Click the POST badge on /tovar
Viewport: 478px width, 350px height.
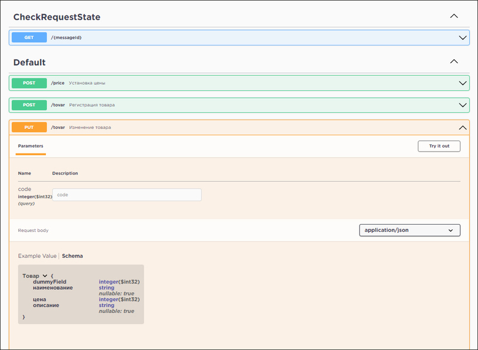pos(28,105)
